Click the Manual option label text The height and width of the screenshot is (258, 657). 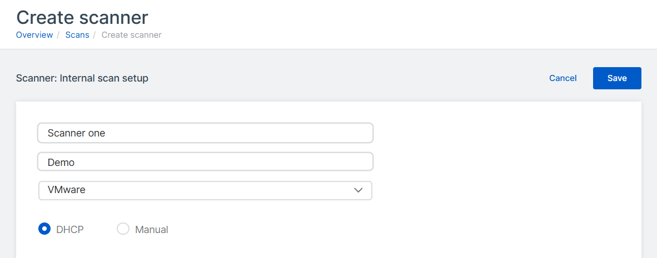(151, 230)
